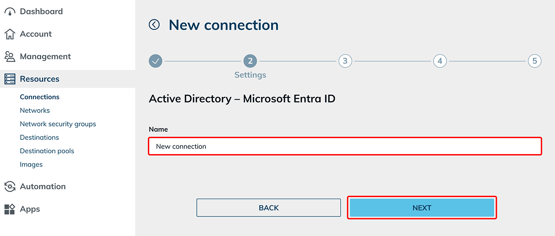Select step 2 Settings in the wizard

click(250, 61)
